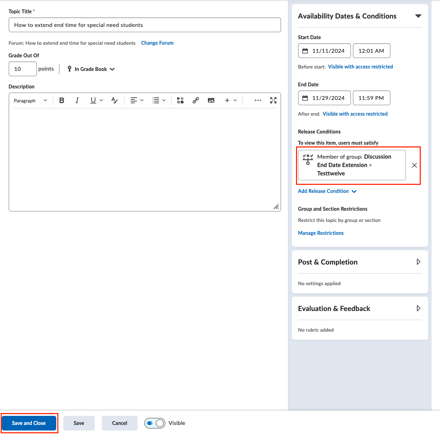Click the Save and Close button
440x434 pixels.
[x=29, y=423]
